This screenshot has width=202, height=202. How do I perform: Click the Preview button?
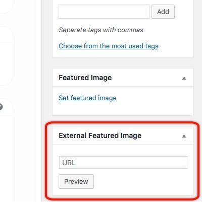click(76, 181)
